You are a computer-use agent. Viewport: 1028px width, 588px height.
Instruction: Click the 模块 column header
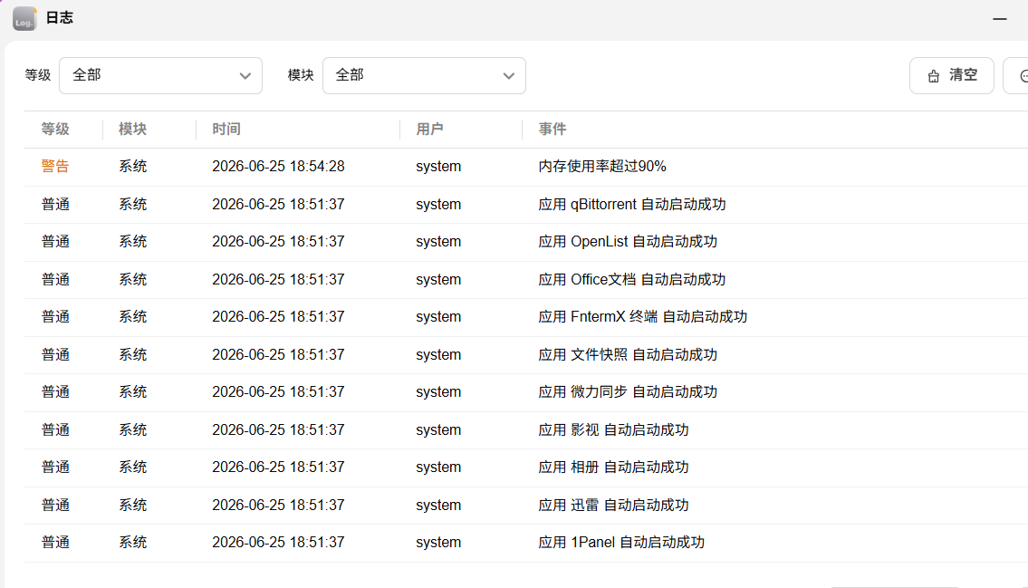132,130
